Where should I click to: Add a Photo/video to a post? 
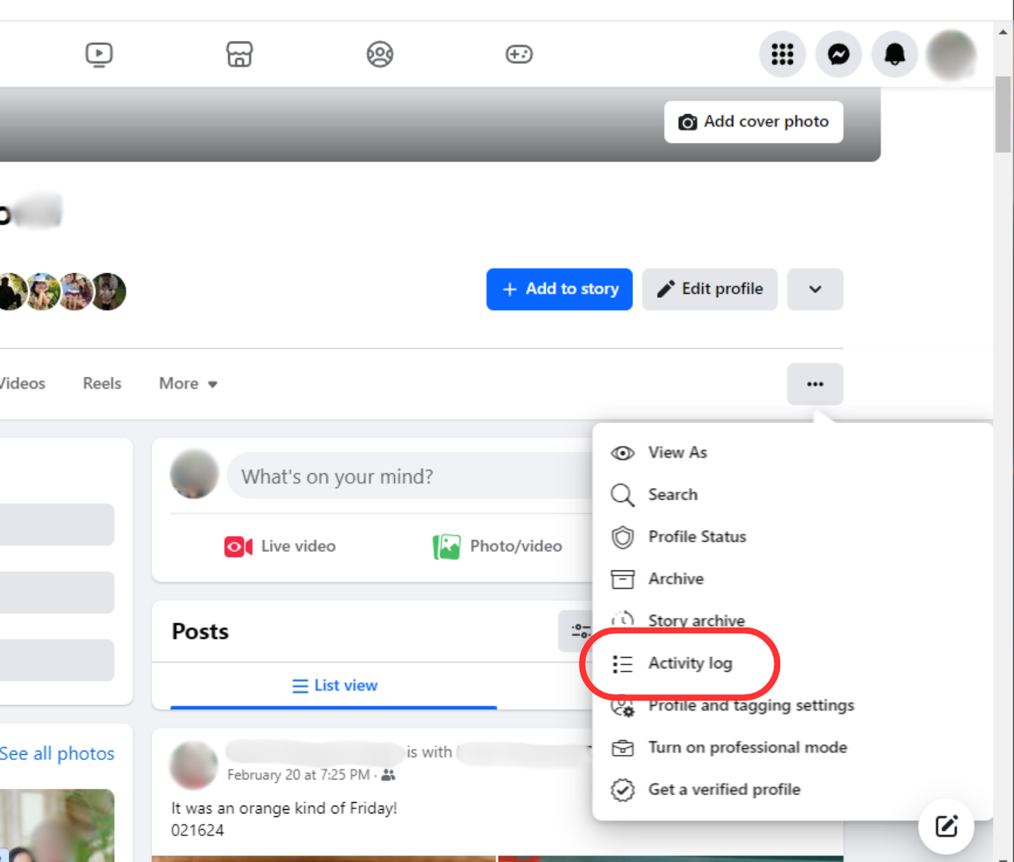point(497,546)
